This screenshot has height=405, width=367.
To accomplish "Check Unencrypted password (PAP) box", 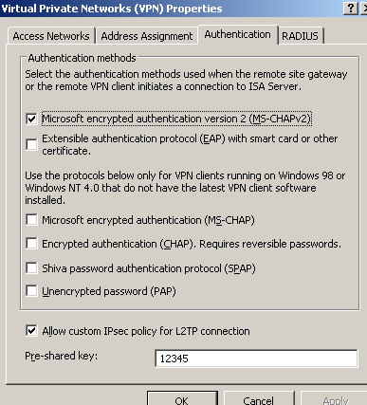I will [x=31, y=291].
